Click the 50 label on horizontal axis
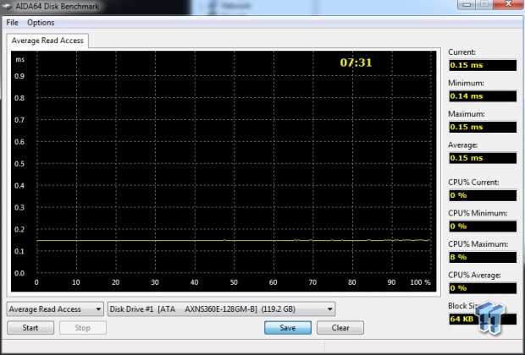Viewport: 525px width, 355px height. pyautogui.click(x=234, y=282)
